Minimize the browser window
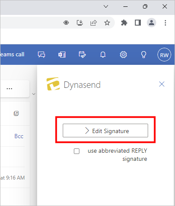 click(125, 6)
